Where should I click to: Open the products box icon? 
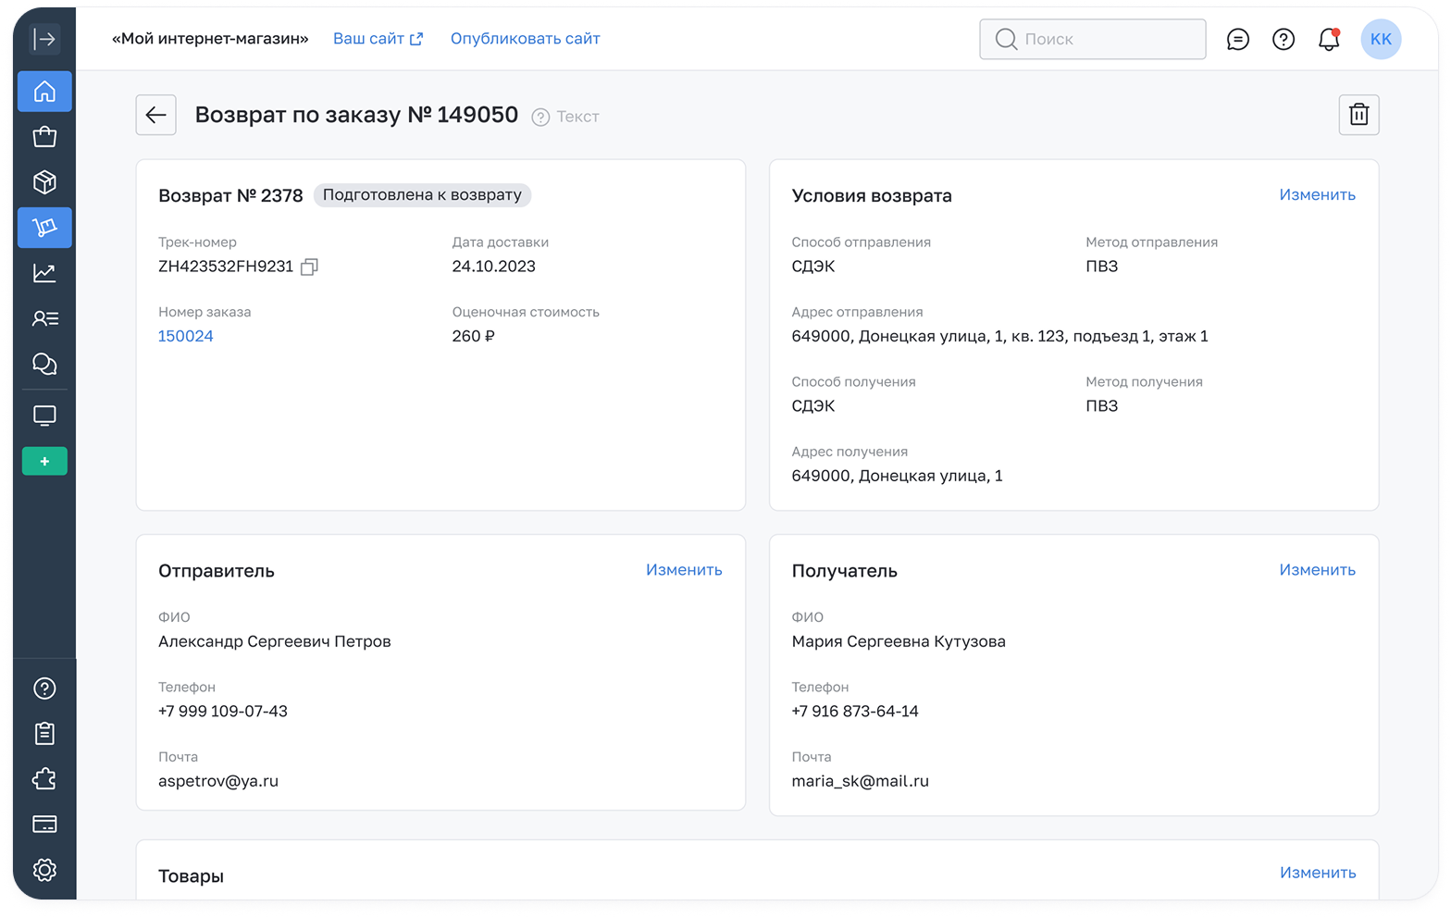pos(44,182)
